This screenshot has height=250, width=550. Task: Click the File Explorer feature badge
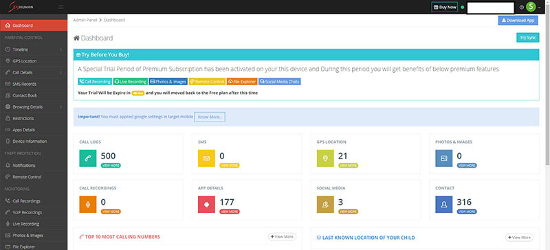click(x=242, y=82)
